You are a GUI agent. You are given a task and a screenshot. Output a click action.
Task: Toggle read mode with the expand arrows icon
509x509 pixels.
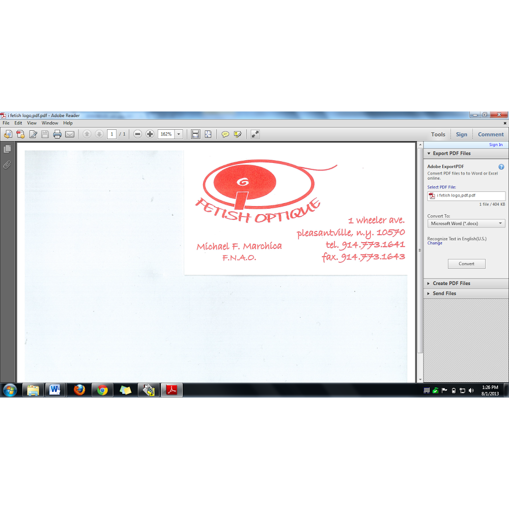(x=255, y=134)
